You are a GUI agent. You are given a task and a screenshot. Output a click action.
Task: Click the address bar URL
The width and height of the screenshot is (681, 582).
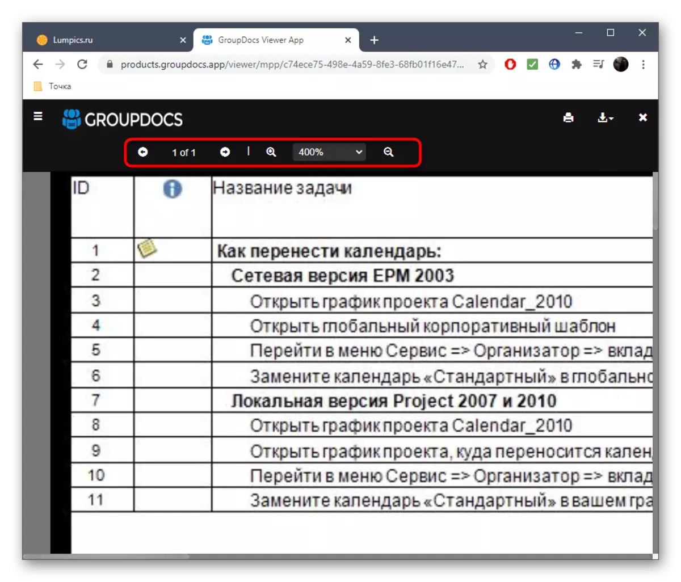pos(292,64)
